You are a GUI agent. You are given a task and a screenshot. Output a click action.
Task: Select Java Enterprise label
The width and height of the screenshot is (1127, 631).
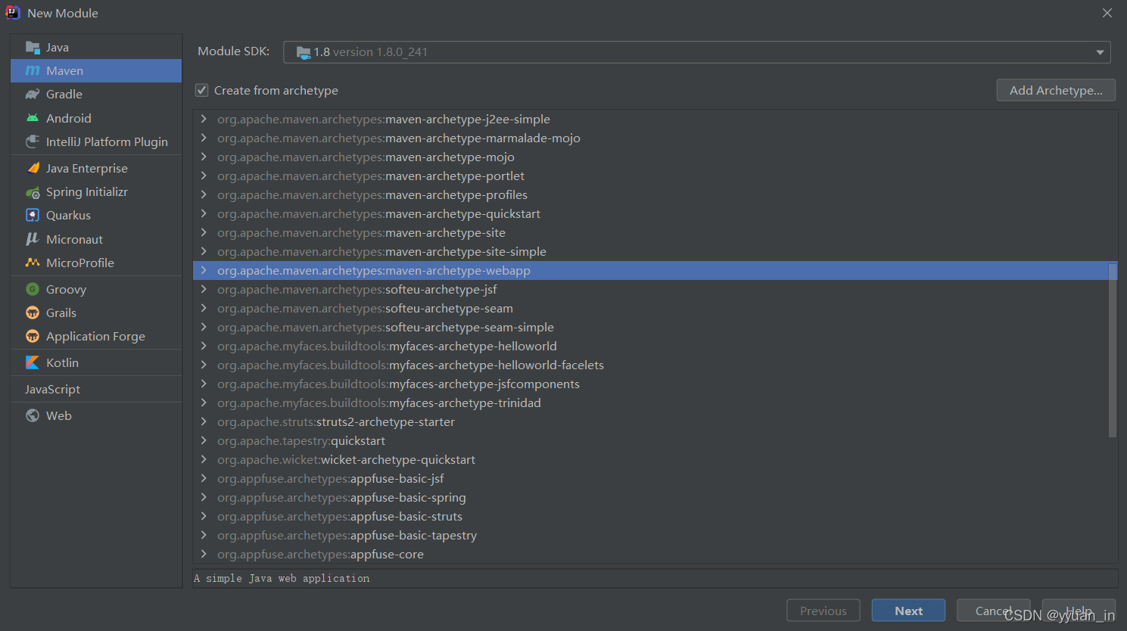pyautogui.click(x=87, y=168)
